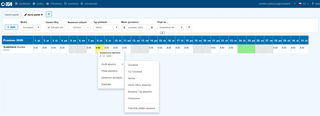The image size is (320, 116).
Task: Open Zprávy messages in the top bar
Action: pos(38,4)
